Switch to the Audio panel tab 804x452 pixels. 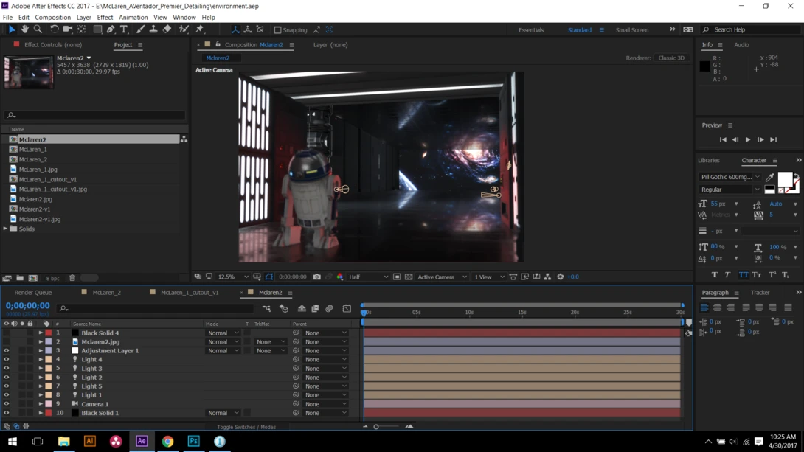pyautogui.click(x=741, y=44)
